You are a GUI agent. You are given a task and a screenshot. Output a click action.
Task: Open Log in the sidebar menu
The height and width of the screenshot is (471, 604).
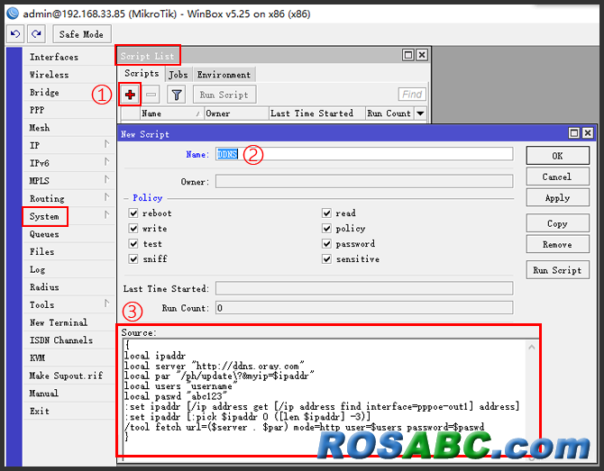tap(69, 269)
